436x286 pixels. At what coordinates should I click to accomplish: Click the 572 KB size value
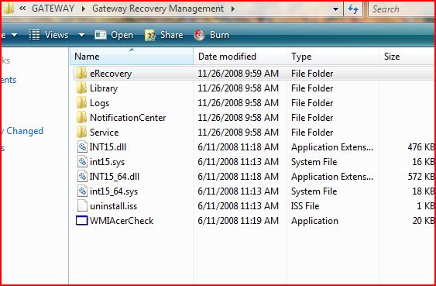click(x=421, y=177)
